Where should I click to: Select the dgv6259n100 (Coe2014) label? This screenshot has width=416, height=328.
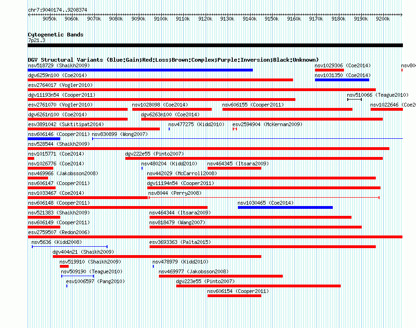[x=57, y=75]
